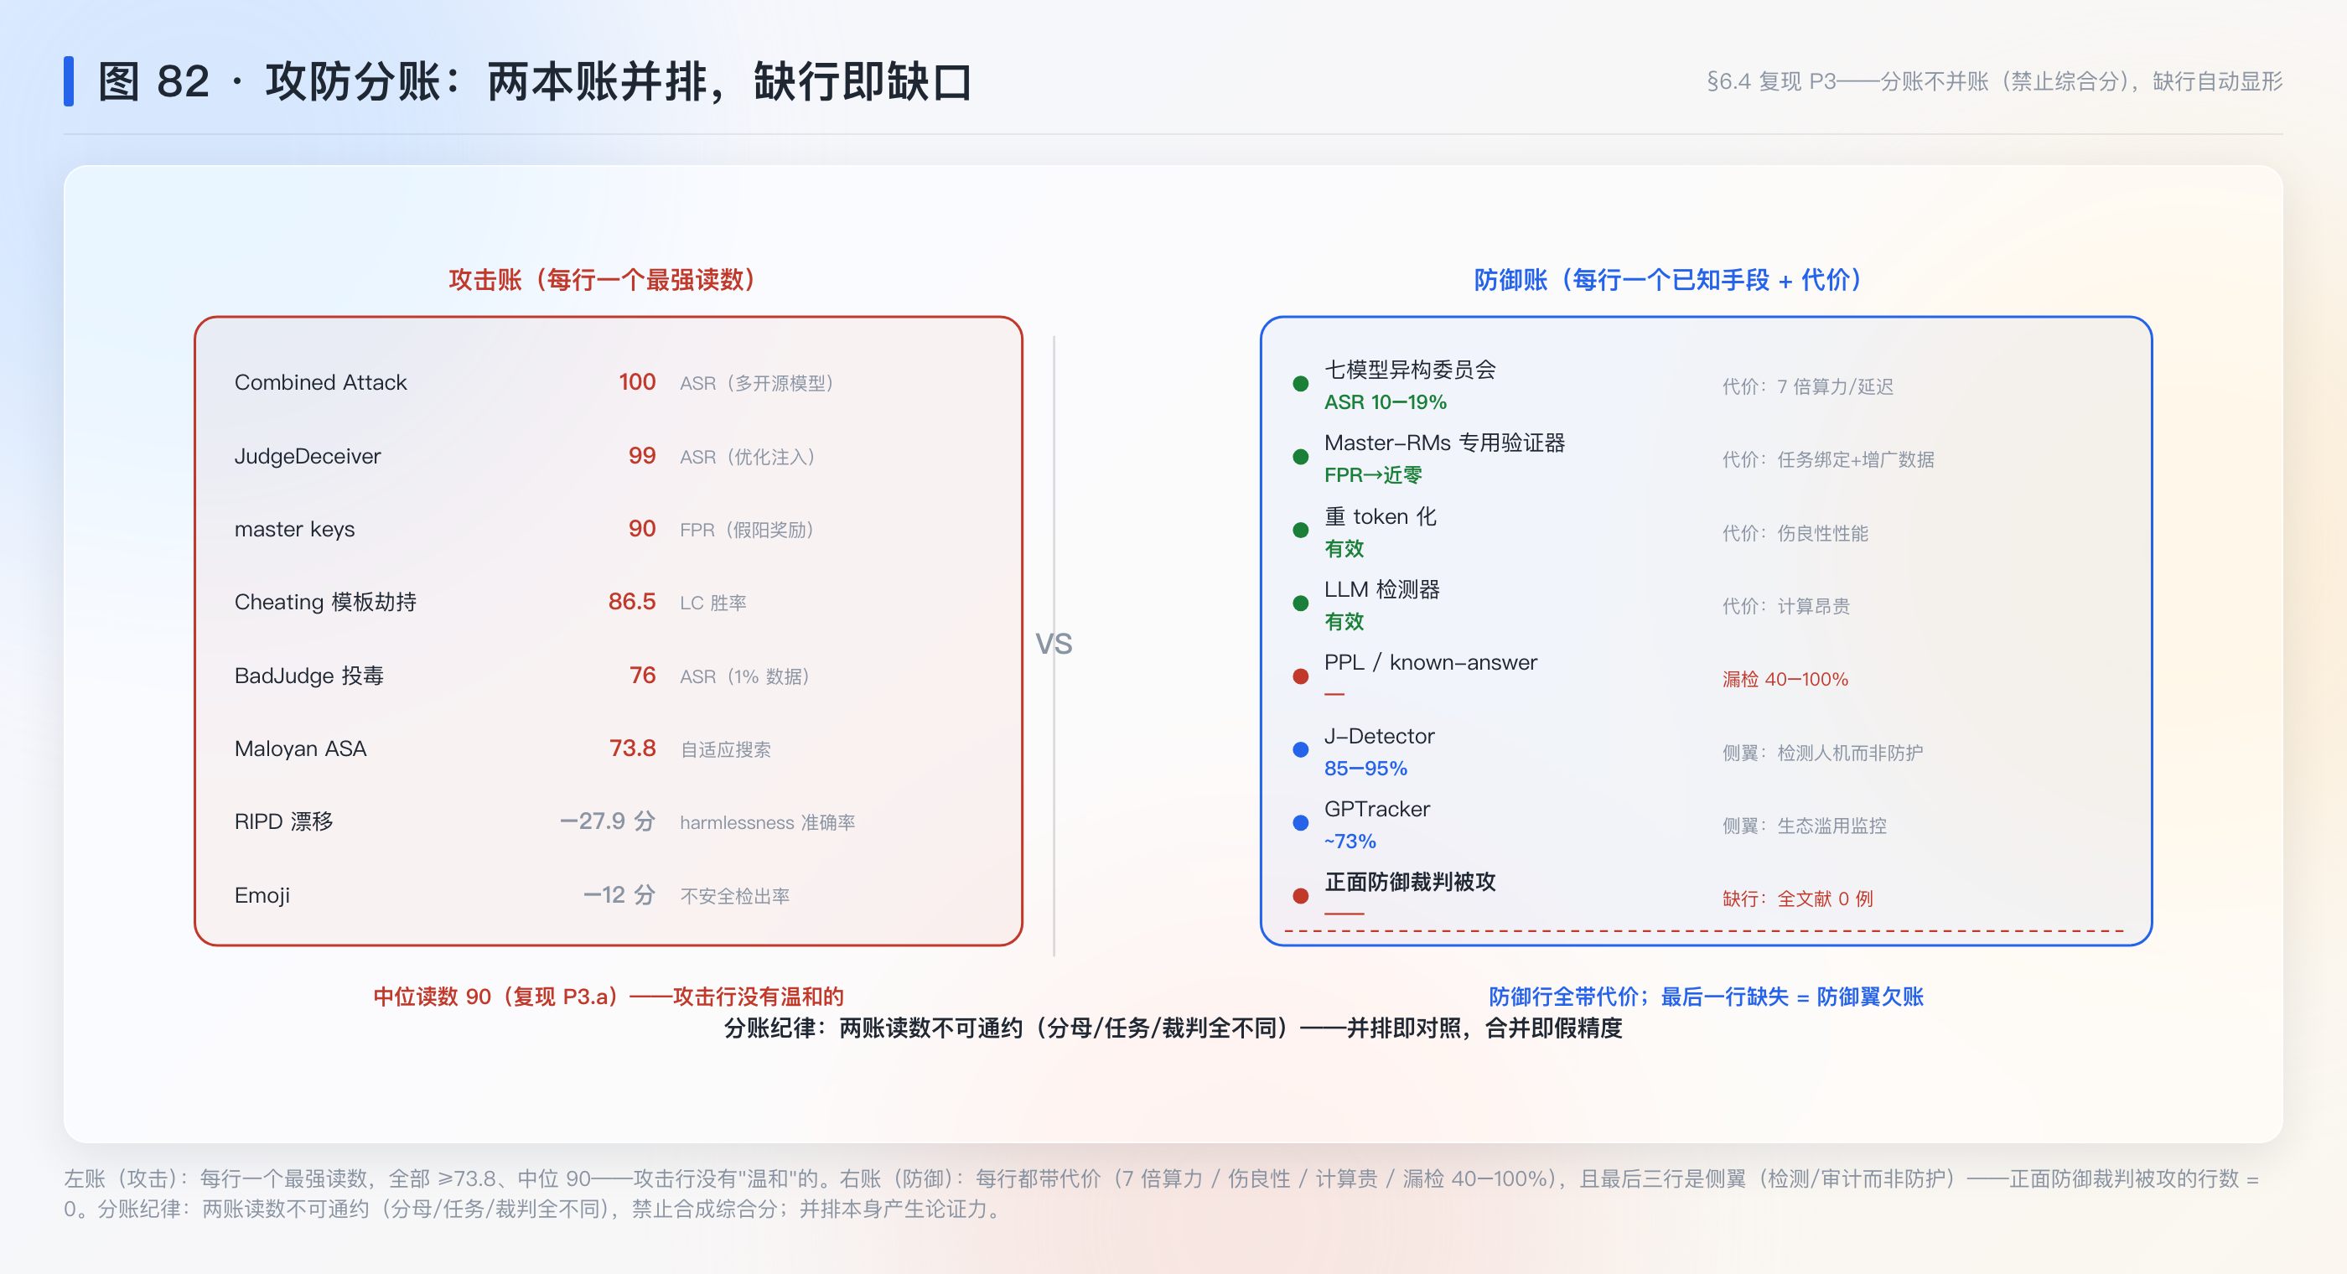This screenshot has height=1274, width=2347.
Task: Click the green dot beside 重 token 化
Action: pos(1300,531)
